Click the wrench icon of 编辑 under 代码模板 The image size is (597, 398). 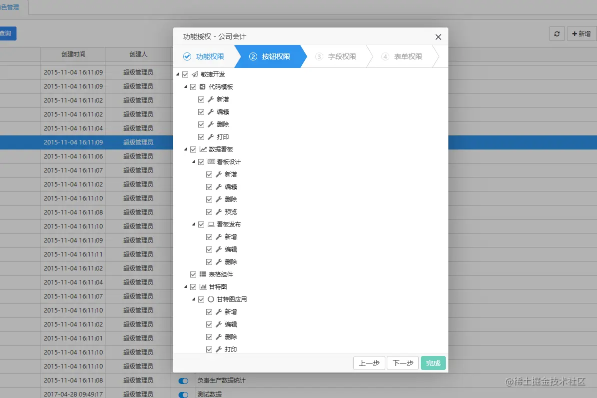tap(211, 112)
